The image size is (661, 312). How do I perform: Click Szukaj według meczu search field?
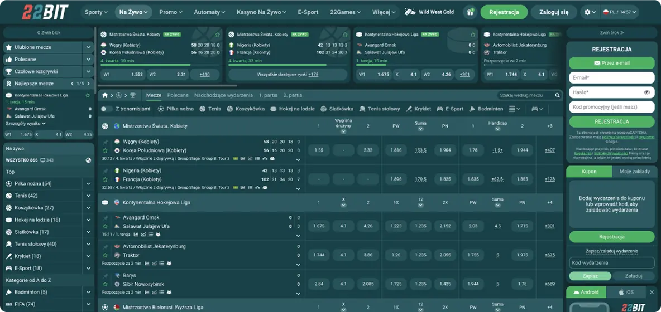pos(525,95)
